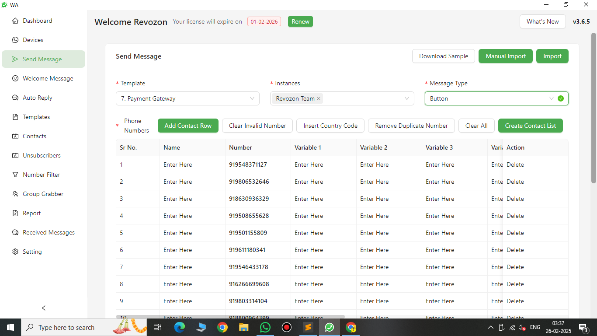This screenshot has height=336, width=597.
Task: Click the muted volume tray icon
Action: (x=522, y=327)
